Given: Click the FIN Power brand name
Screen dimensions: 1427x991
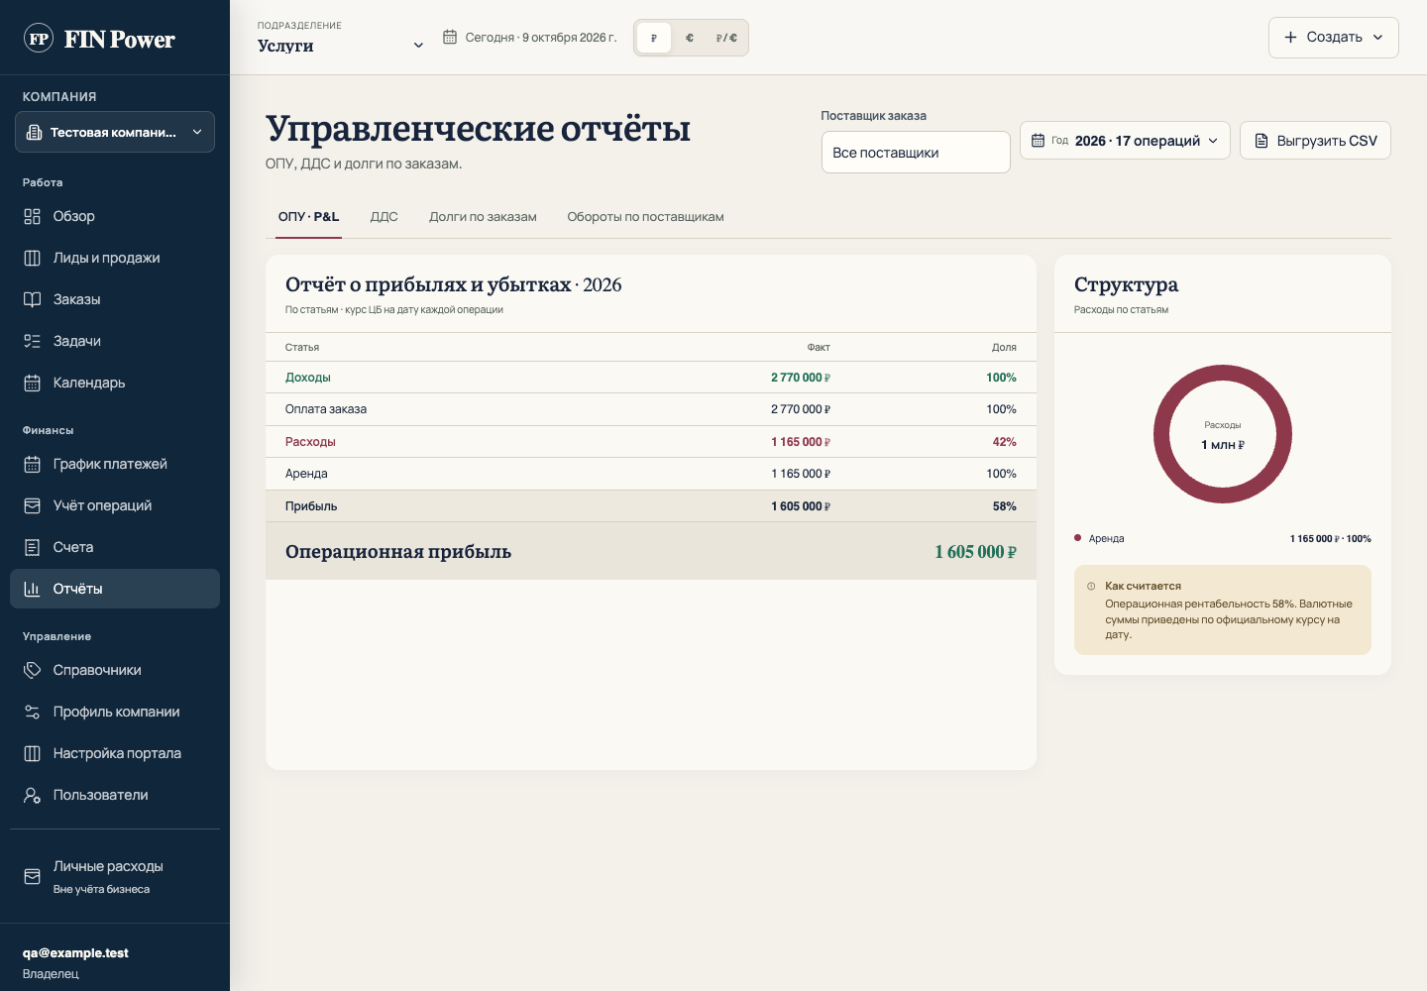Looking at the screenshot, I should coord(119,40).
